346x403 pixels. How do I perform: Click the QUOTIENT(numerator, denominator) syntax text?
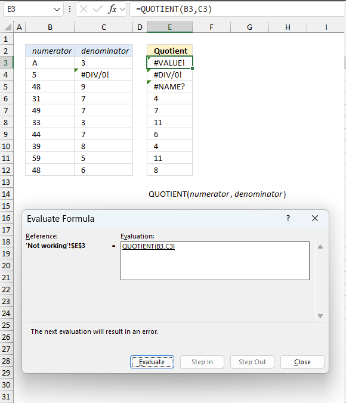click(x=217, y=194)
